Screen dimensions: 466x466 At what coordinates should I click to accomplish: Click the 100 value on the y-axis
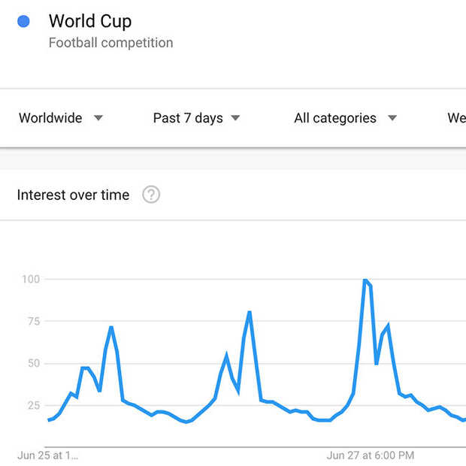(x=31, y=279)
